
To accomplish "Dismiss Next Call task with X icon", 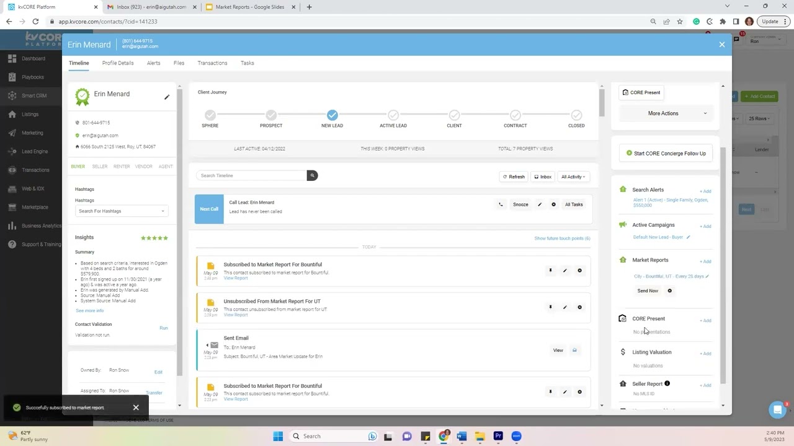I will [553, 204].
